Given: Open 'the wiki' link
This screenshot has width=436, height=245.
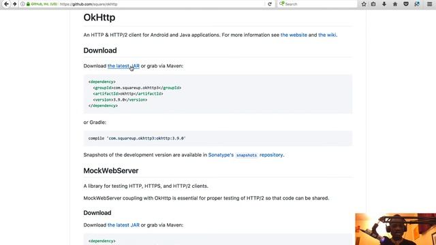Looking at the screenshot, I should click(327, 35).
